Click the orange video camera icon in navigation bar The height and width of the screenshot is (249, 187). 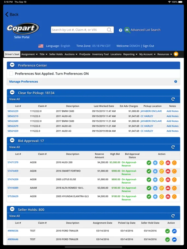[176, 54]
